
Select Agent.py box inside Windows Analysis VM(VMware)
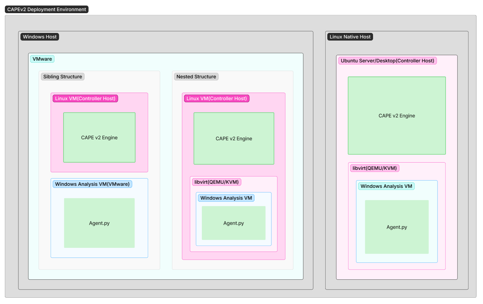point(99,223)
